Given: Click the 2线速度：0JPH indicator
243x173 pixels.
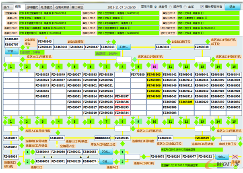Looking at the screenshot, I should [x=32, y=52].
